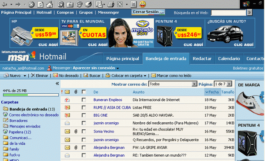Open Favorites folder icon in browser toolbar
The height and width of the screenshot is (161, 265).
click(x=70, y=4)
